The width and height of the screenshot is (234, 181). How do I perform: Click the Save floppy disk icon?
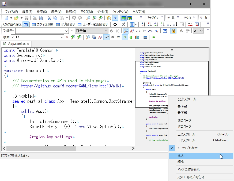point(27,18)
